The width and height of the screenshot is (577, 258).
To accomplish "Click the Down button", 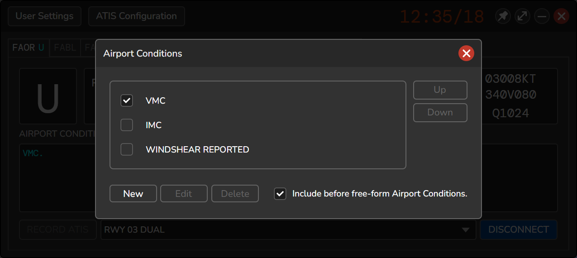I will (x=440, y=113).
